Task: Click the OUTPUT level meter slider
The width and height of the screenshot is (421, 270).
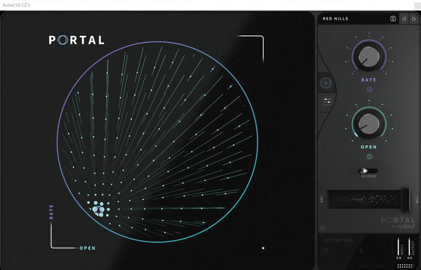Action: [x=409, y=246]
